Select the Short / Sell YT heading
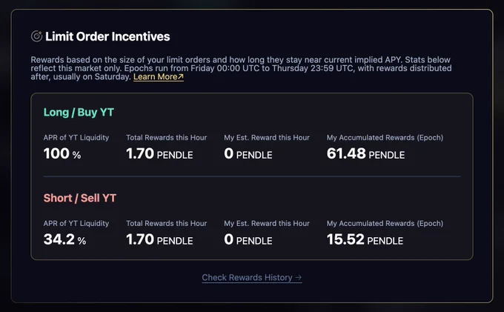Image resolution: width=504 pixels, height=312 pixels. pyautogui.click(x=80, y=198)
